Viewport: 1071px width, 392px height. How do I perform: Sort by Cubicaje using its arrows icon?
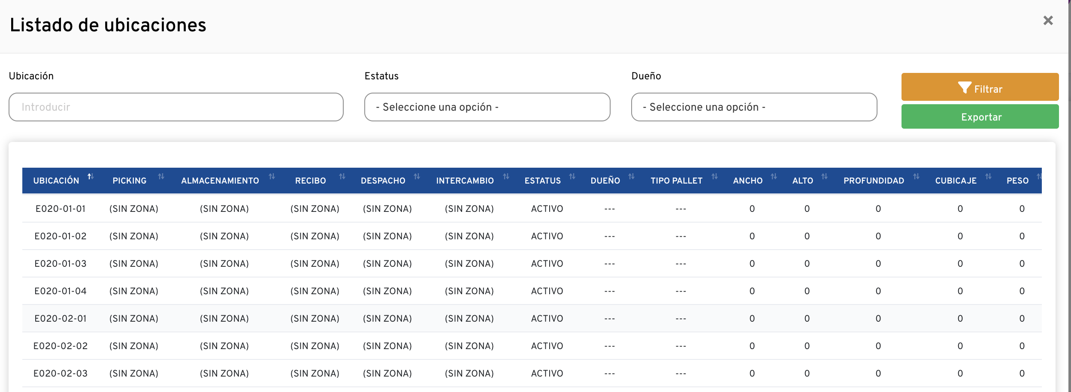pyautogui.click(x=988, y=177)
